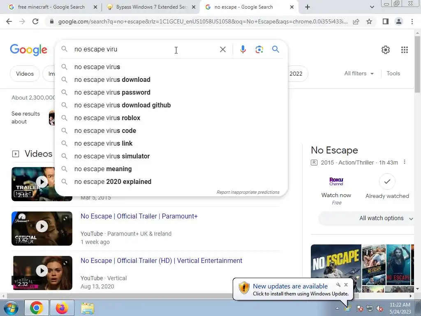Open Google quick settings gear
Viewport: 421px width, 316px height.
tap(386, 50)
